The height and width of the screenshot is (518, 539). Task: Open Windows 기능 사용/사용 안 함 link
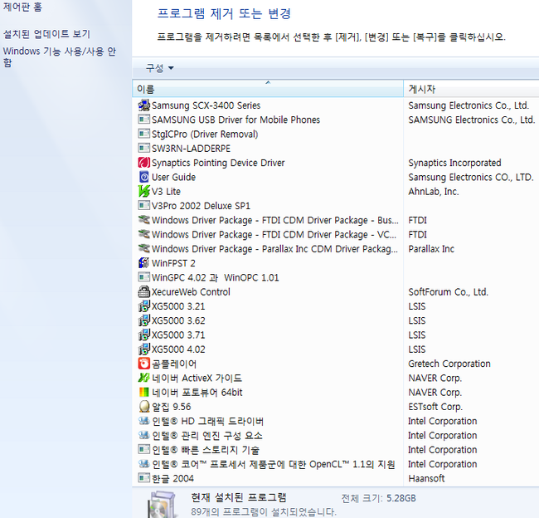[x=60, y=56]
